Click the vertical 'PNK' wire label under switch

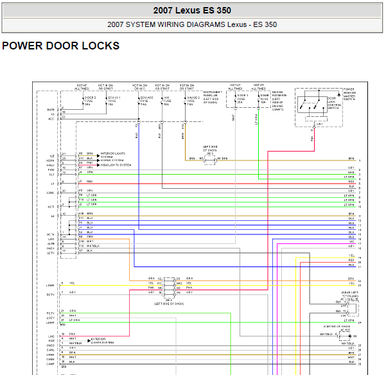pos(312,139)
